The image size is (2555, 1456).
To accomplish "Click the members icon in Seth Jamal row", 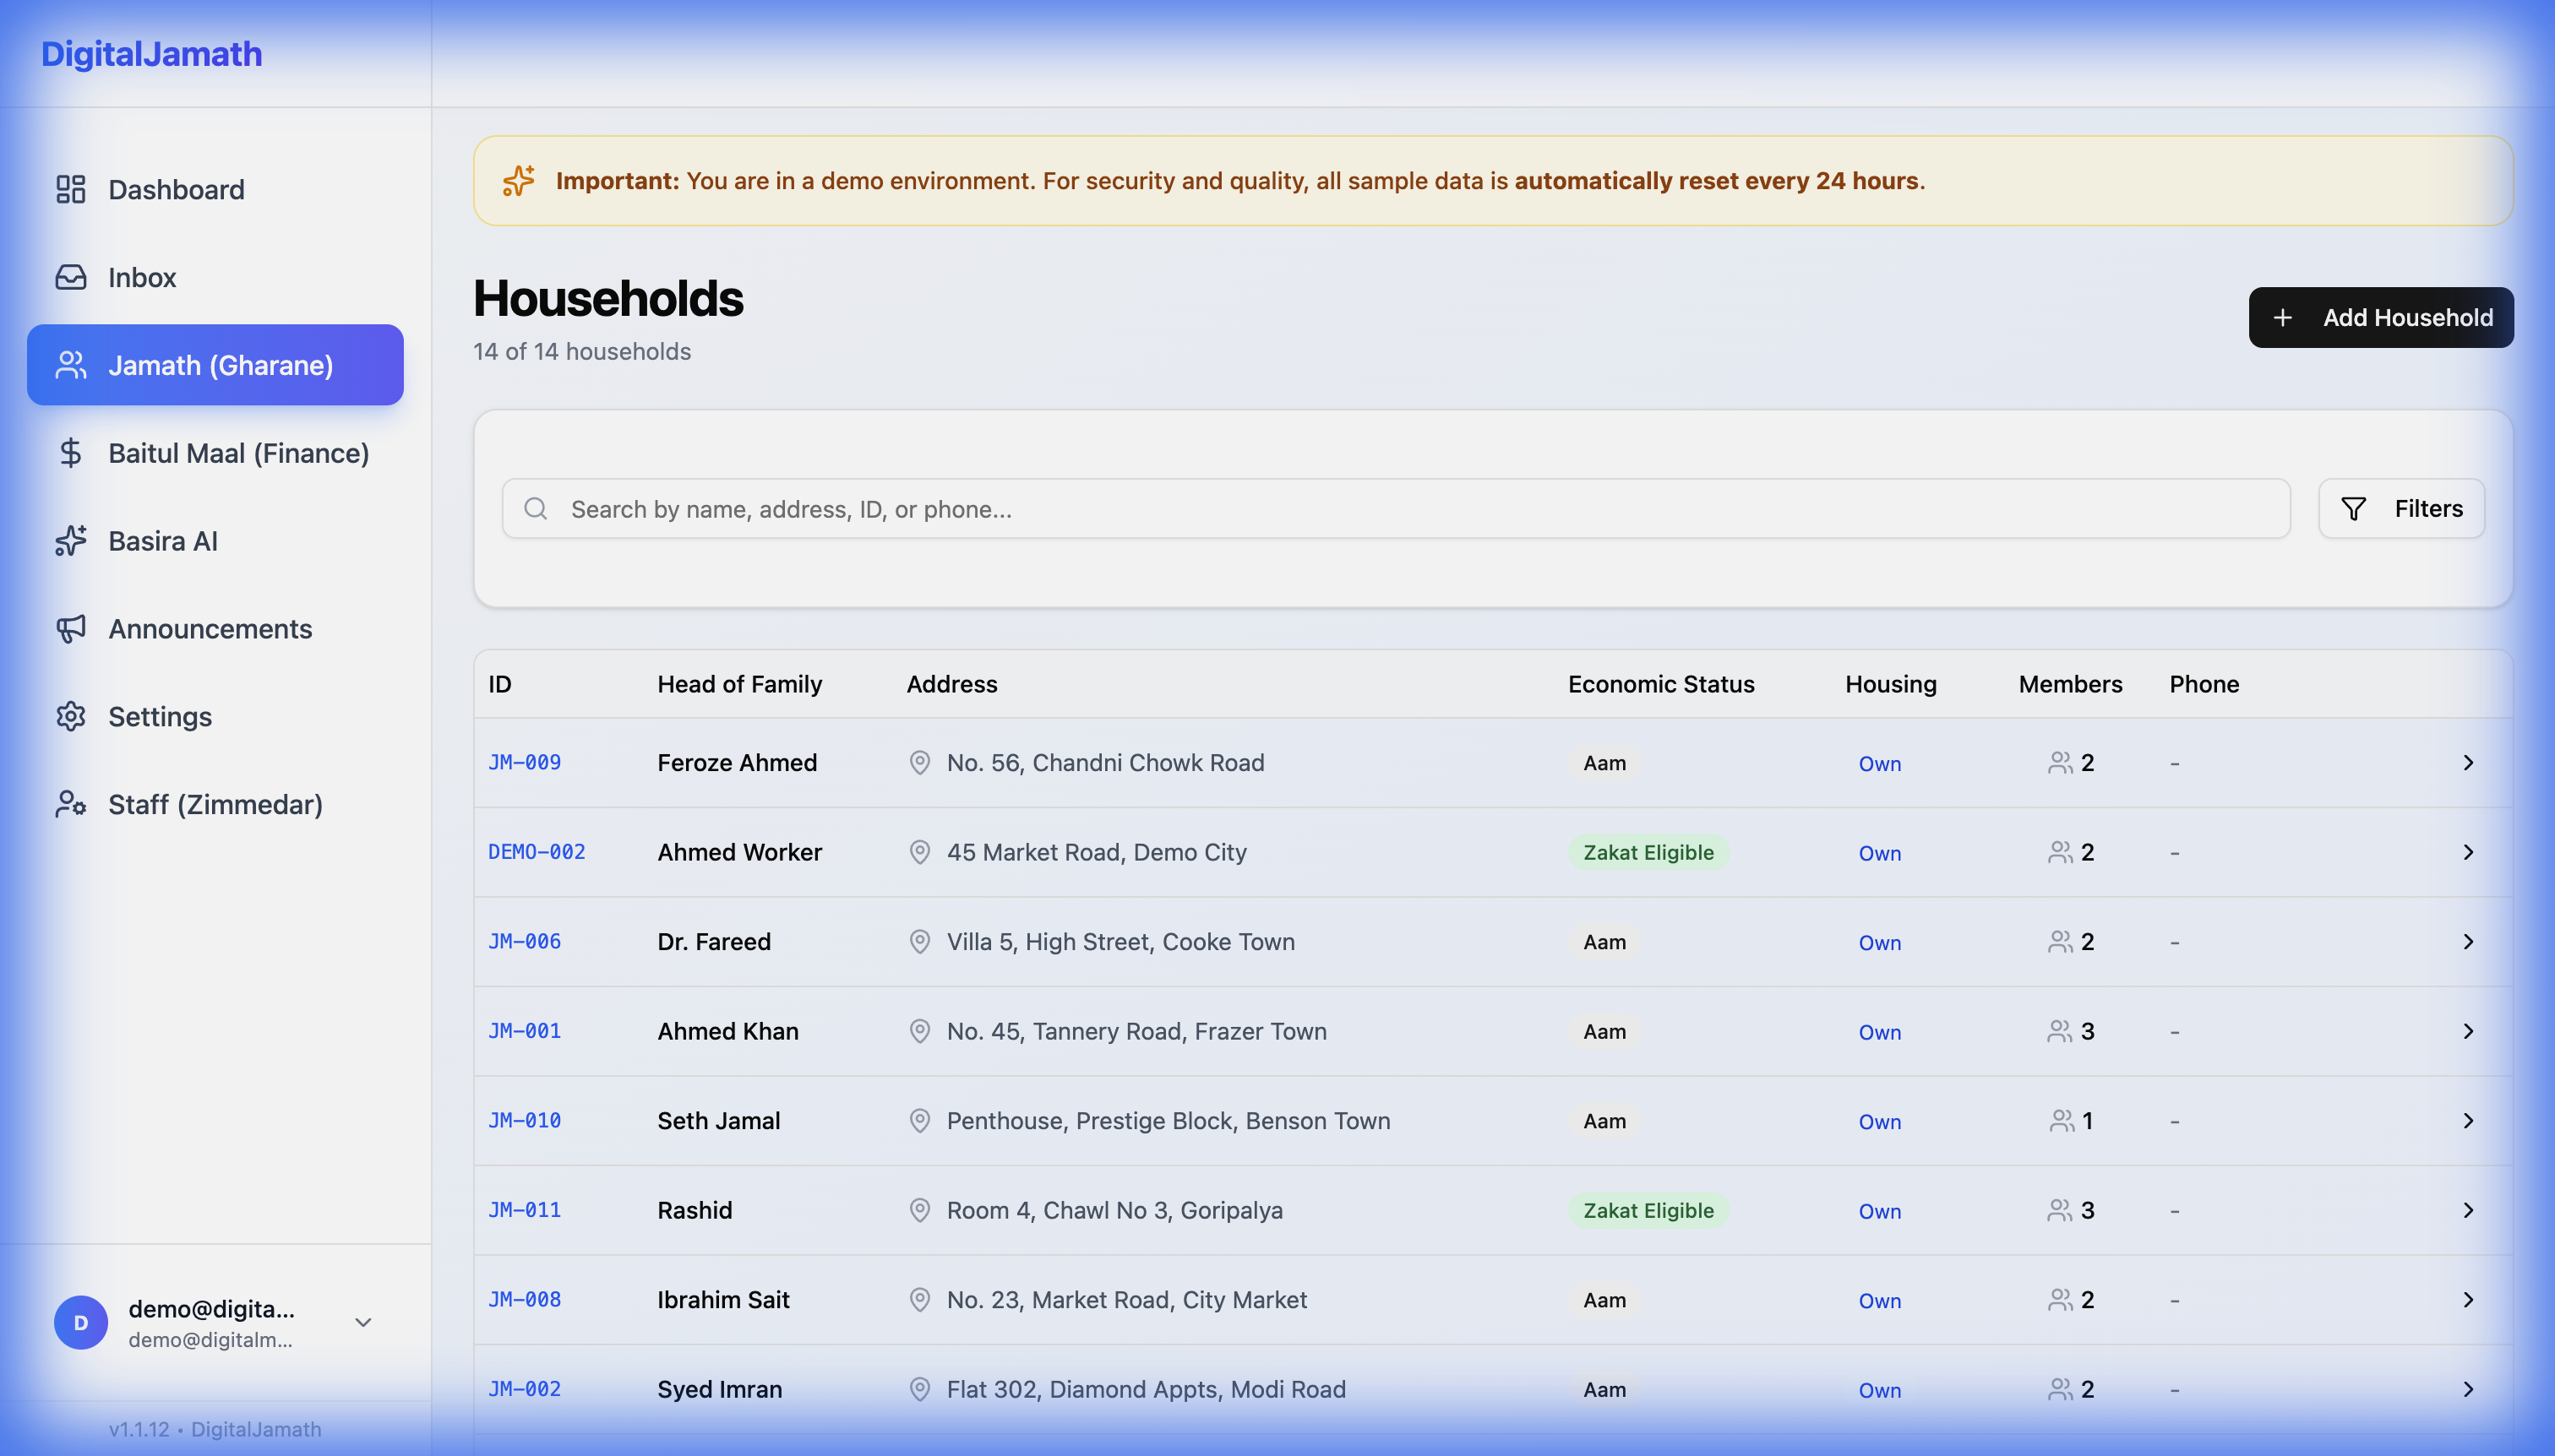I will click(x=2061, y=1121).
